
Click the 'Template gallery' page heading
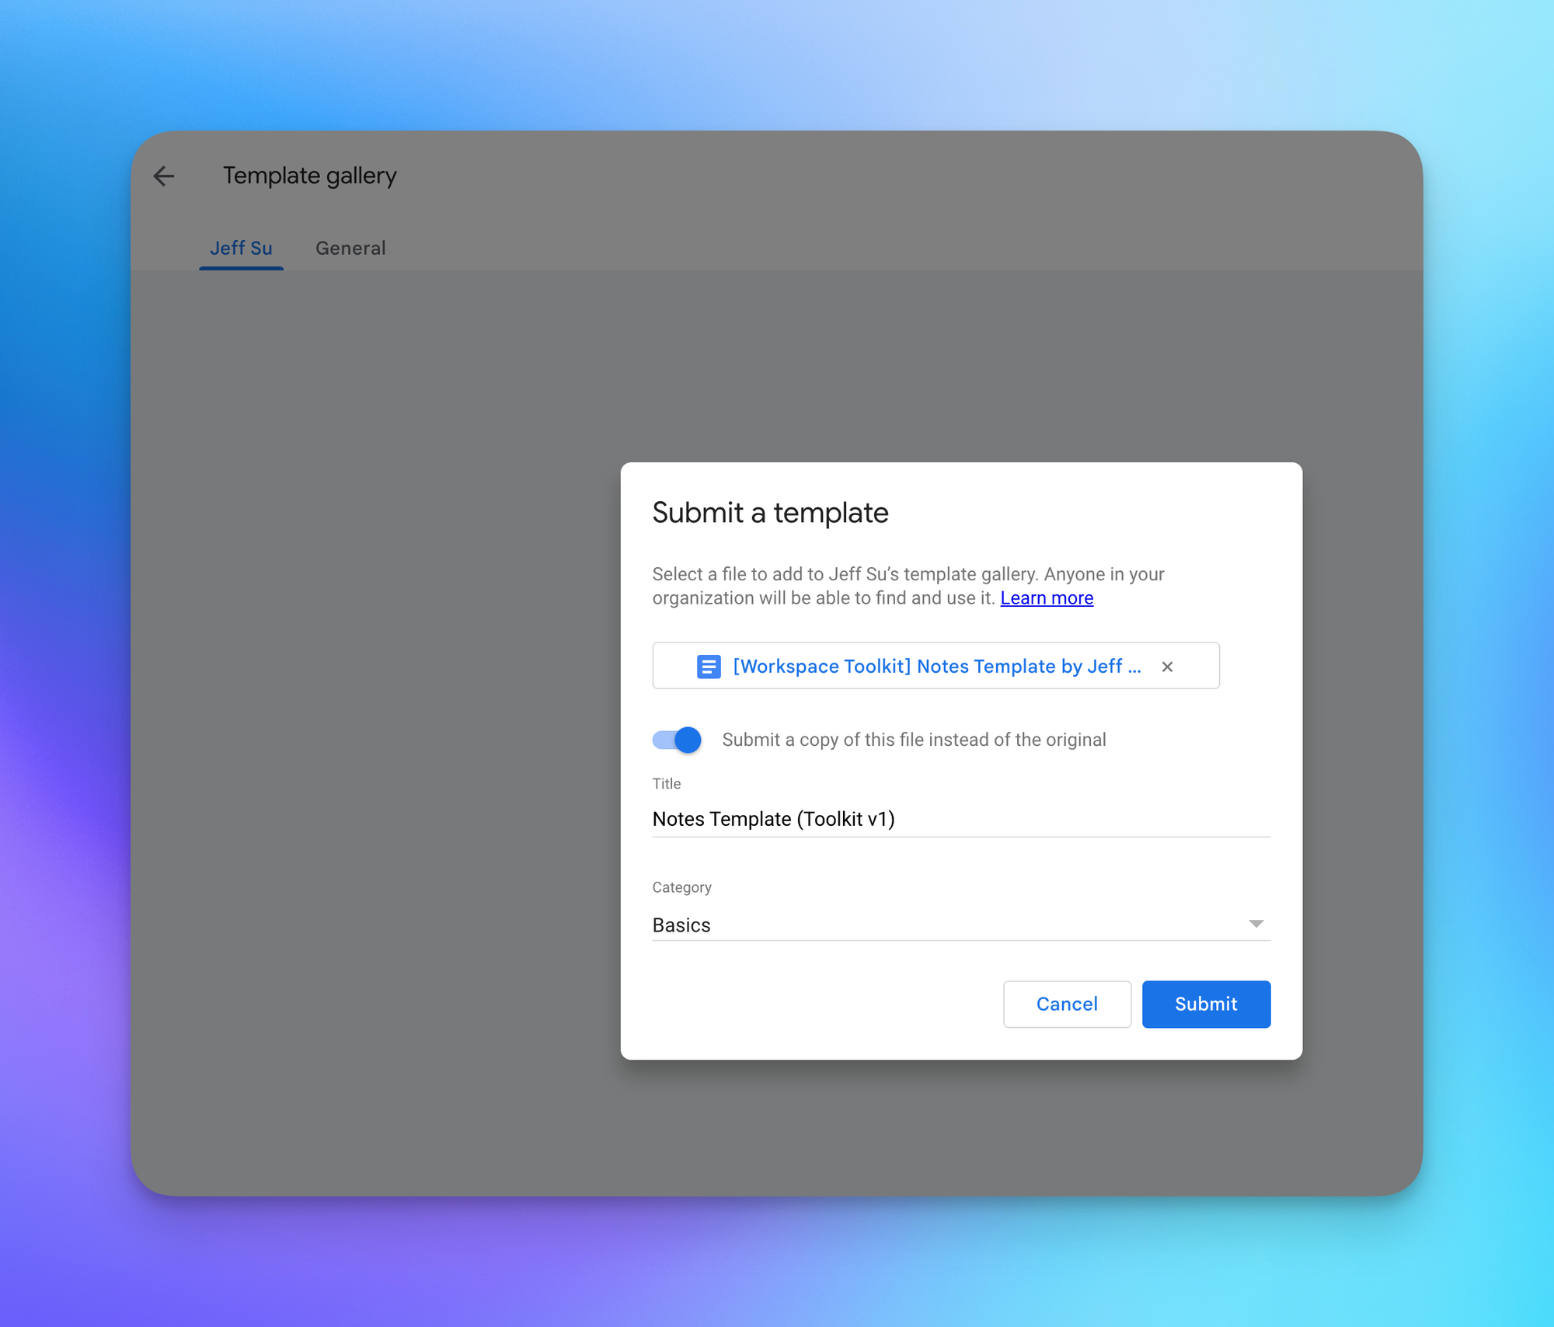tap(309, 176)
